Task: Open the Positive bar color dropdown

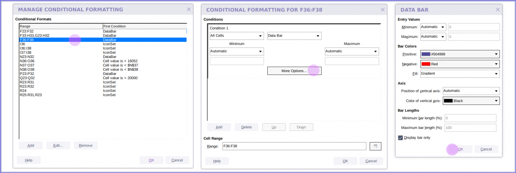Action: (460, 54)
